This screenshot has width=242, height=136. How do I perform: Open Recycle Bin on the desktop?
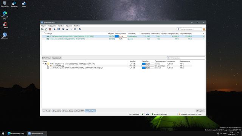pos(5,4)
